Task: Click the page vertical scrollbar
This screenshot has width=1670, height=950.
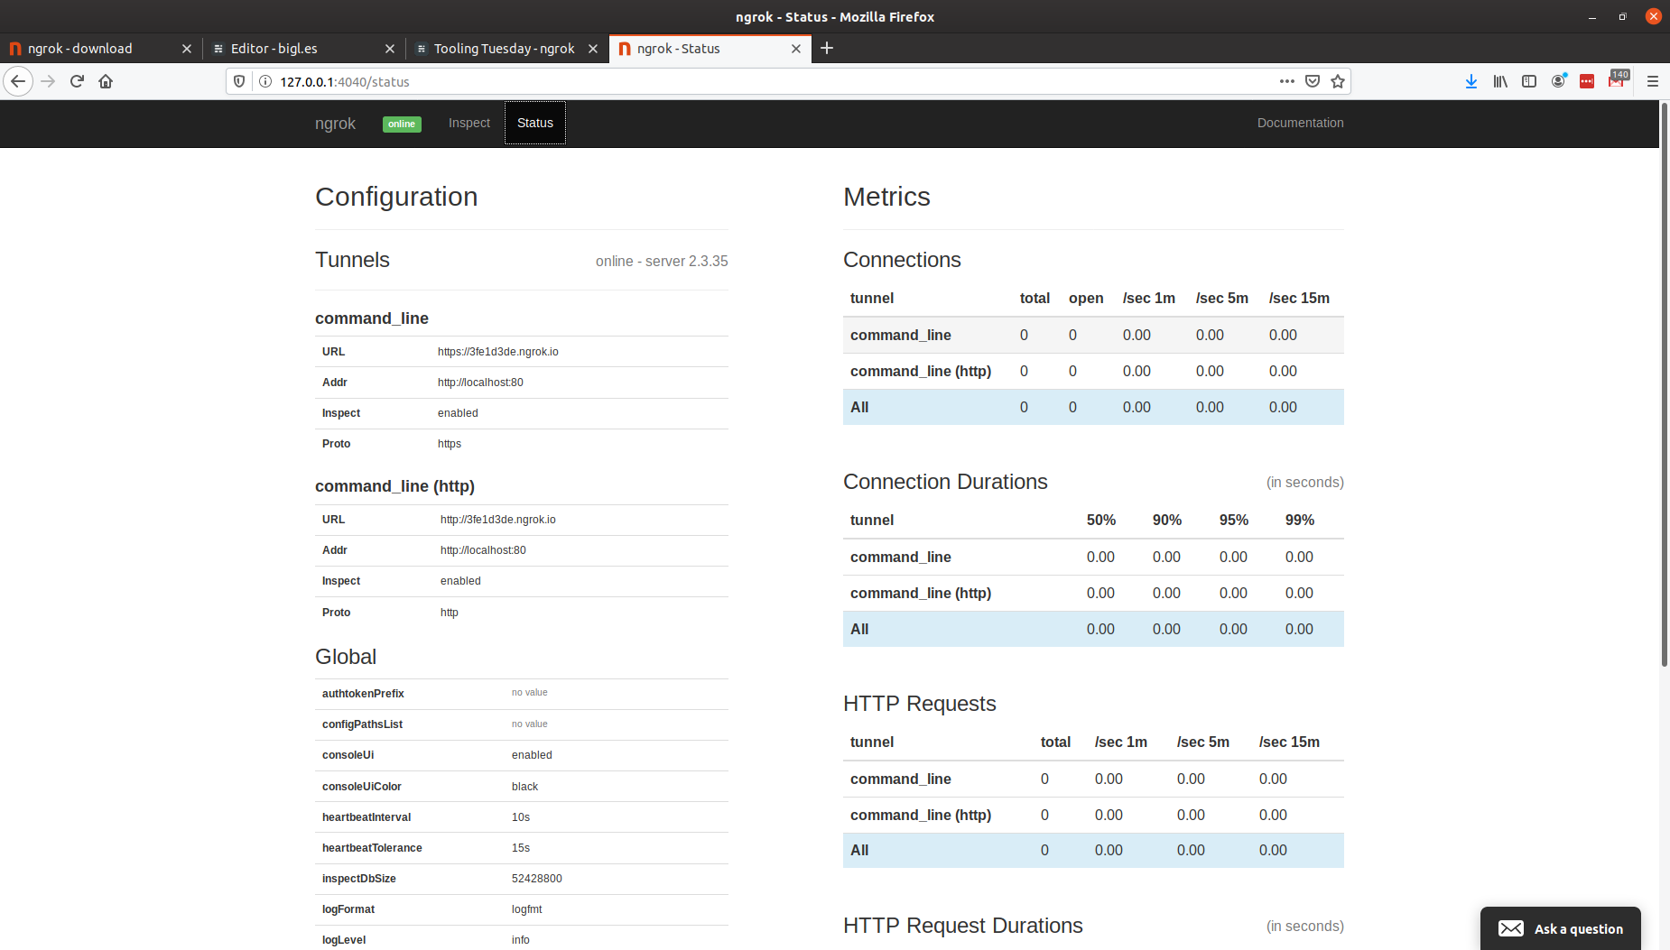Action: (x=1665, y=385)
